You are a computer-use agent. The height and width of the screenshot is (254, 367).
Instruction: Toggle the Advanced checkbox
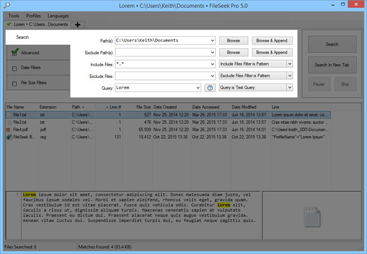pos(15,52)
